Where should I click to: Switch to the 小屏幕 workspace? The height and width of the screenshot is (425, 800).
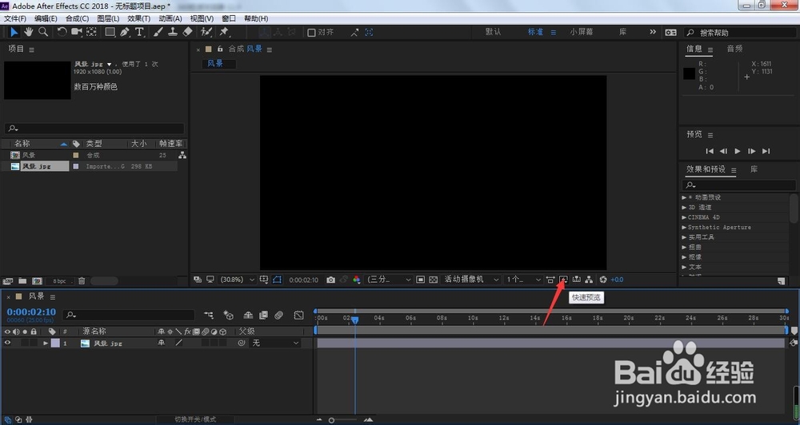pyautogui.click(x=582, y=32)
